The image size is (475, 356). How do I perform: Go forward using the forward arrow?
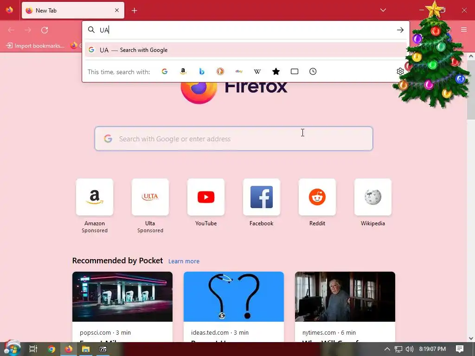pos(28,30)
